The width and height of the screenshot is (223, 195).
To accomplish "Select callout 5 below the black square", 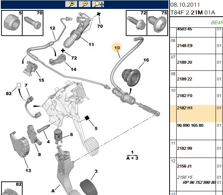I will point(96,128).
